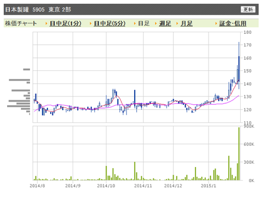Click the 日本製罐 5905 東京 2部 title
The width and height of the screenshot is (262, 197).
coord(38,9)
